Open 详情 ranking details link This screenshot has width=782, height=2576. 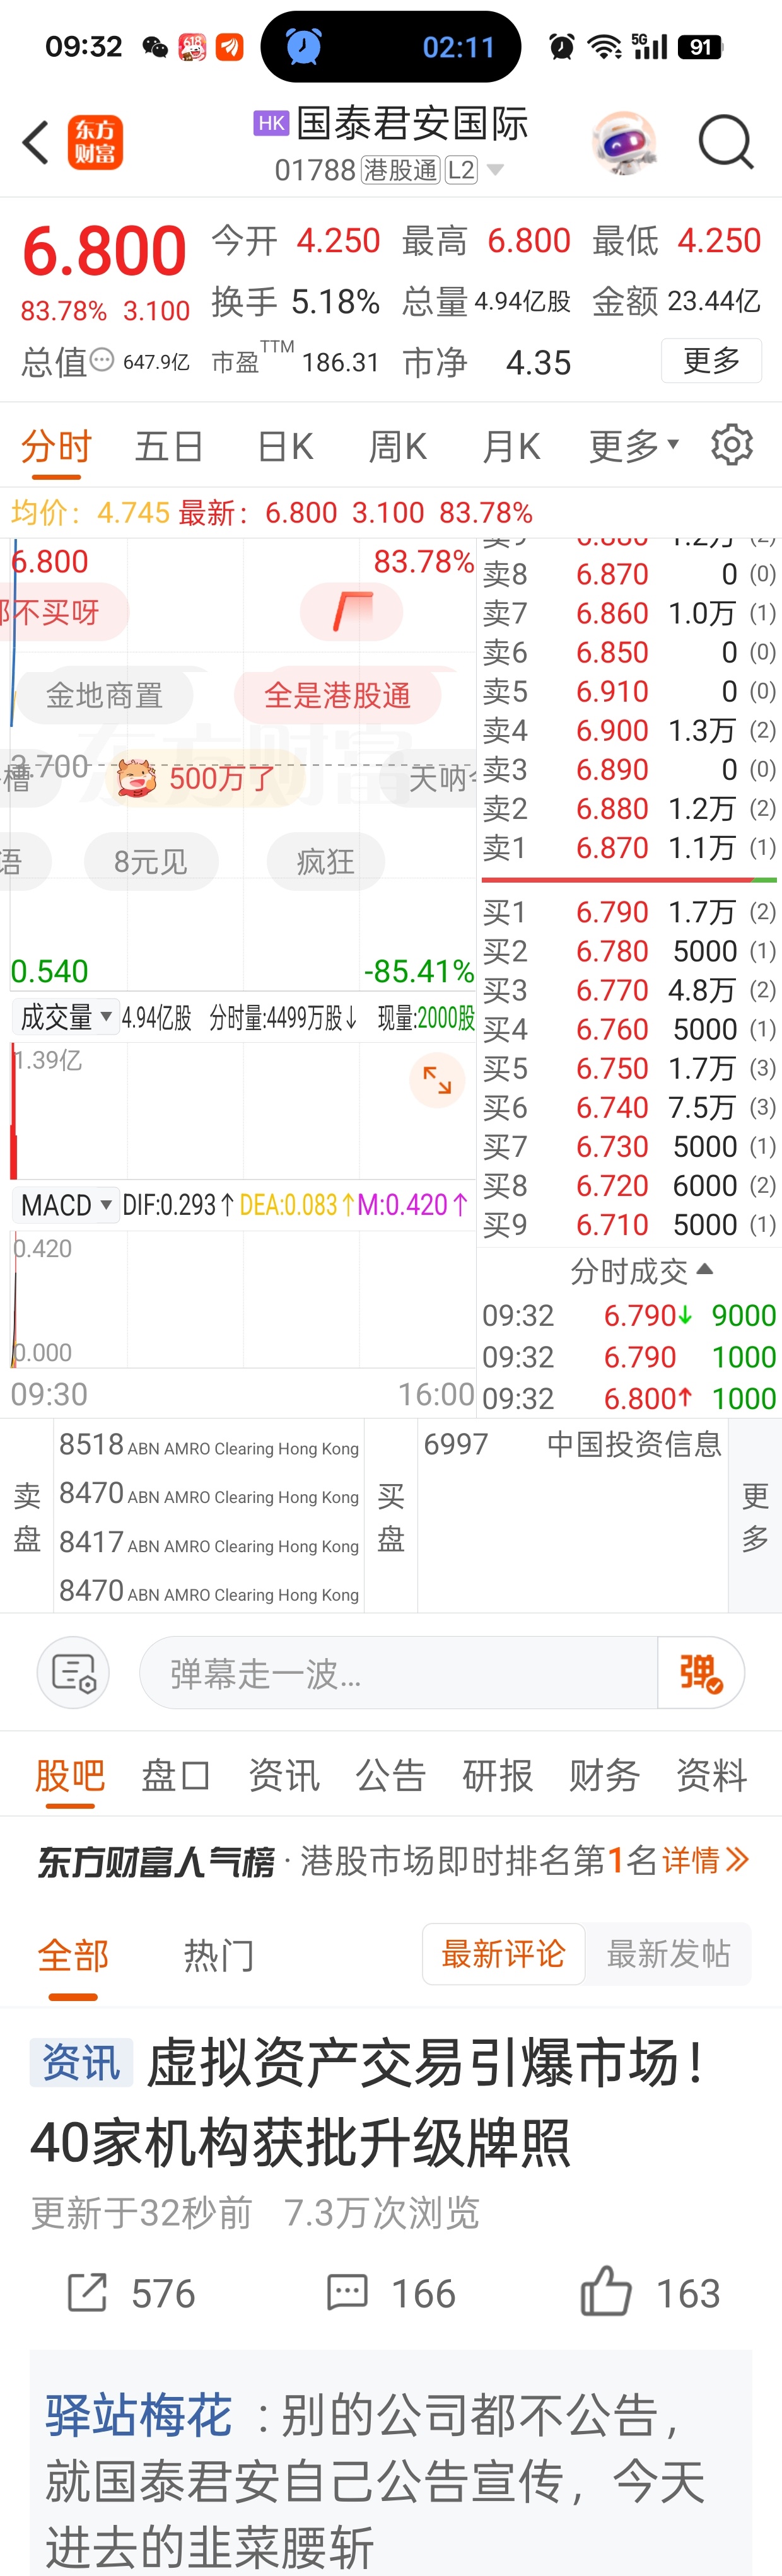pyautogui.click(x=705, y=1860)
